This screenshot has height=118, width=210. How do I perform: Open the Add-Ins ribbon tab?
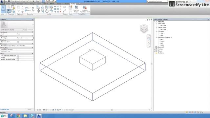39,4
